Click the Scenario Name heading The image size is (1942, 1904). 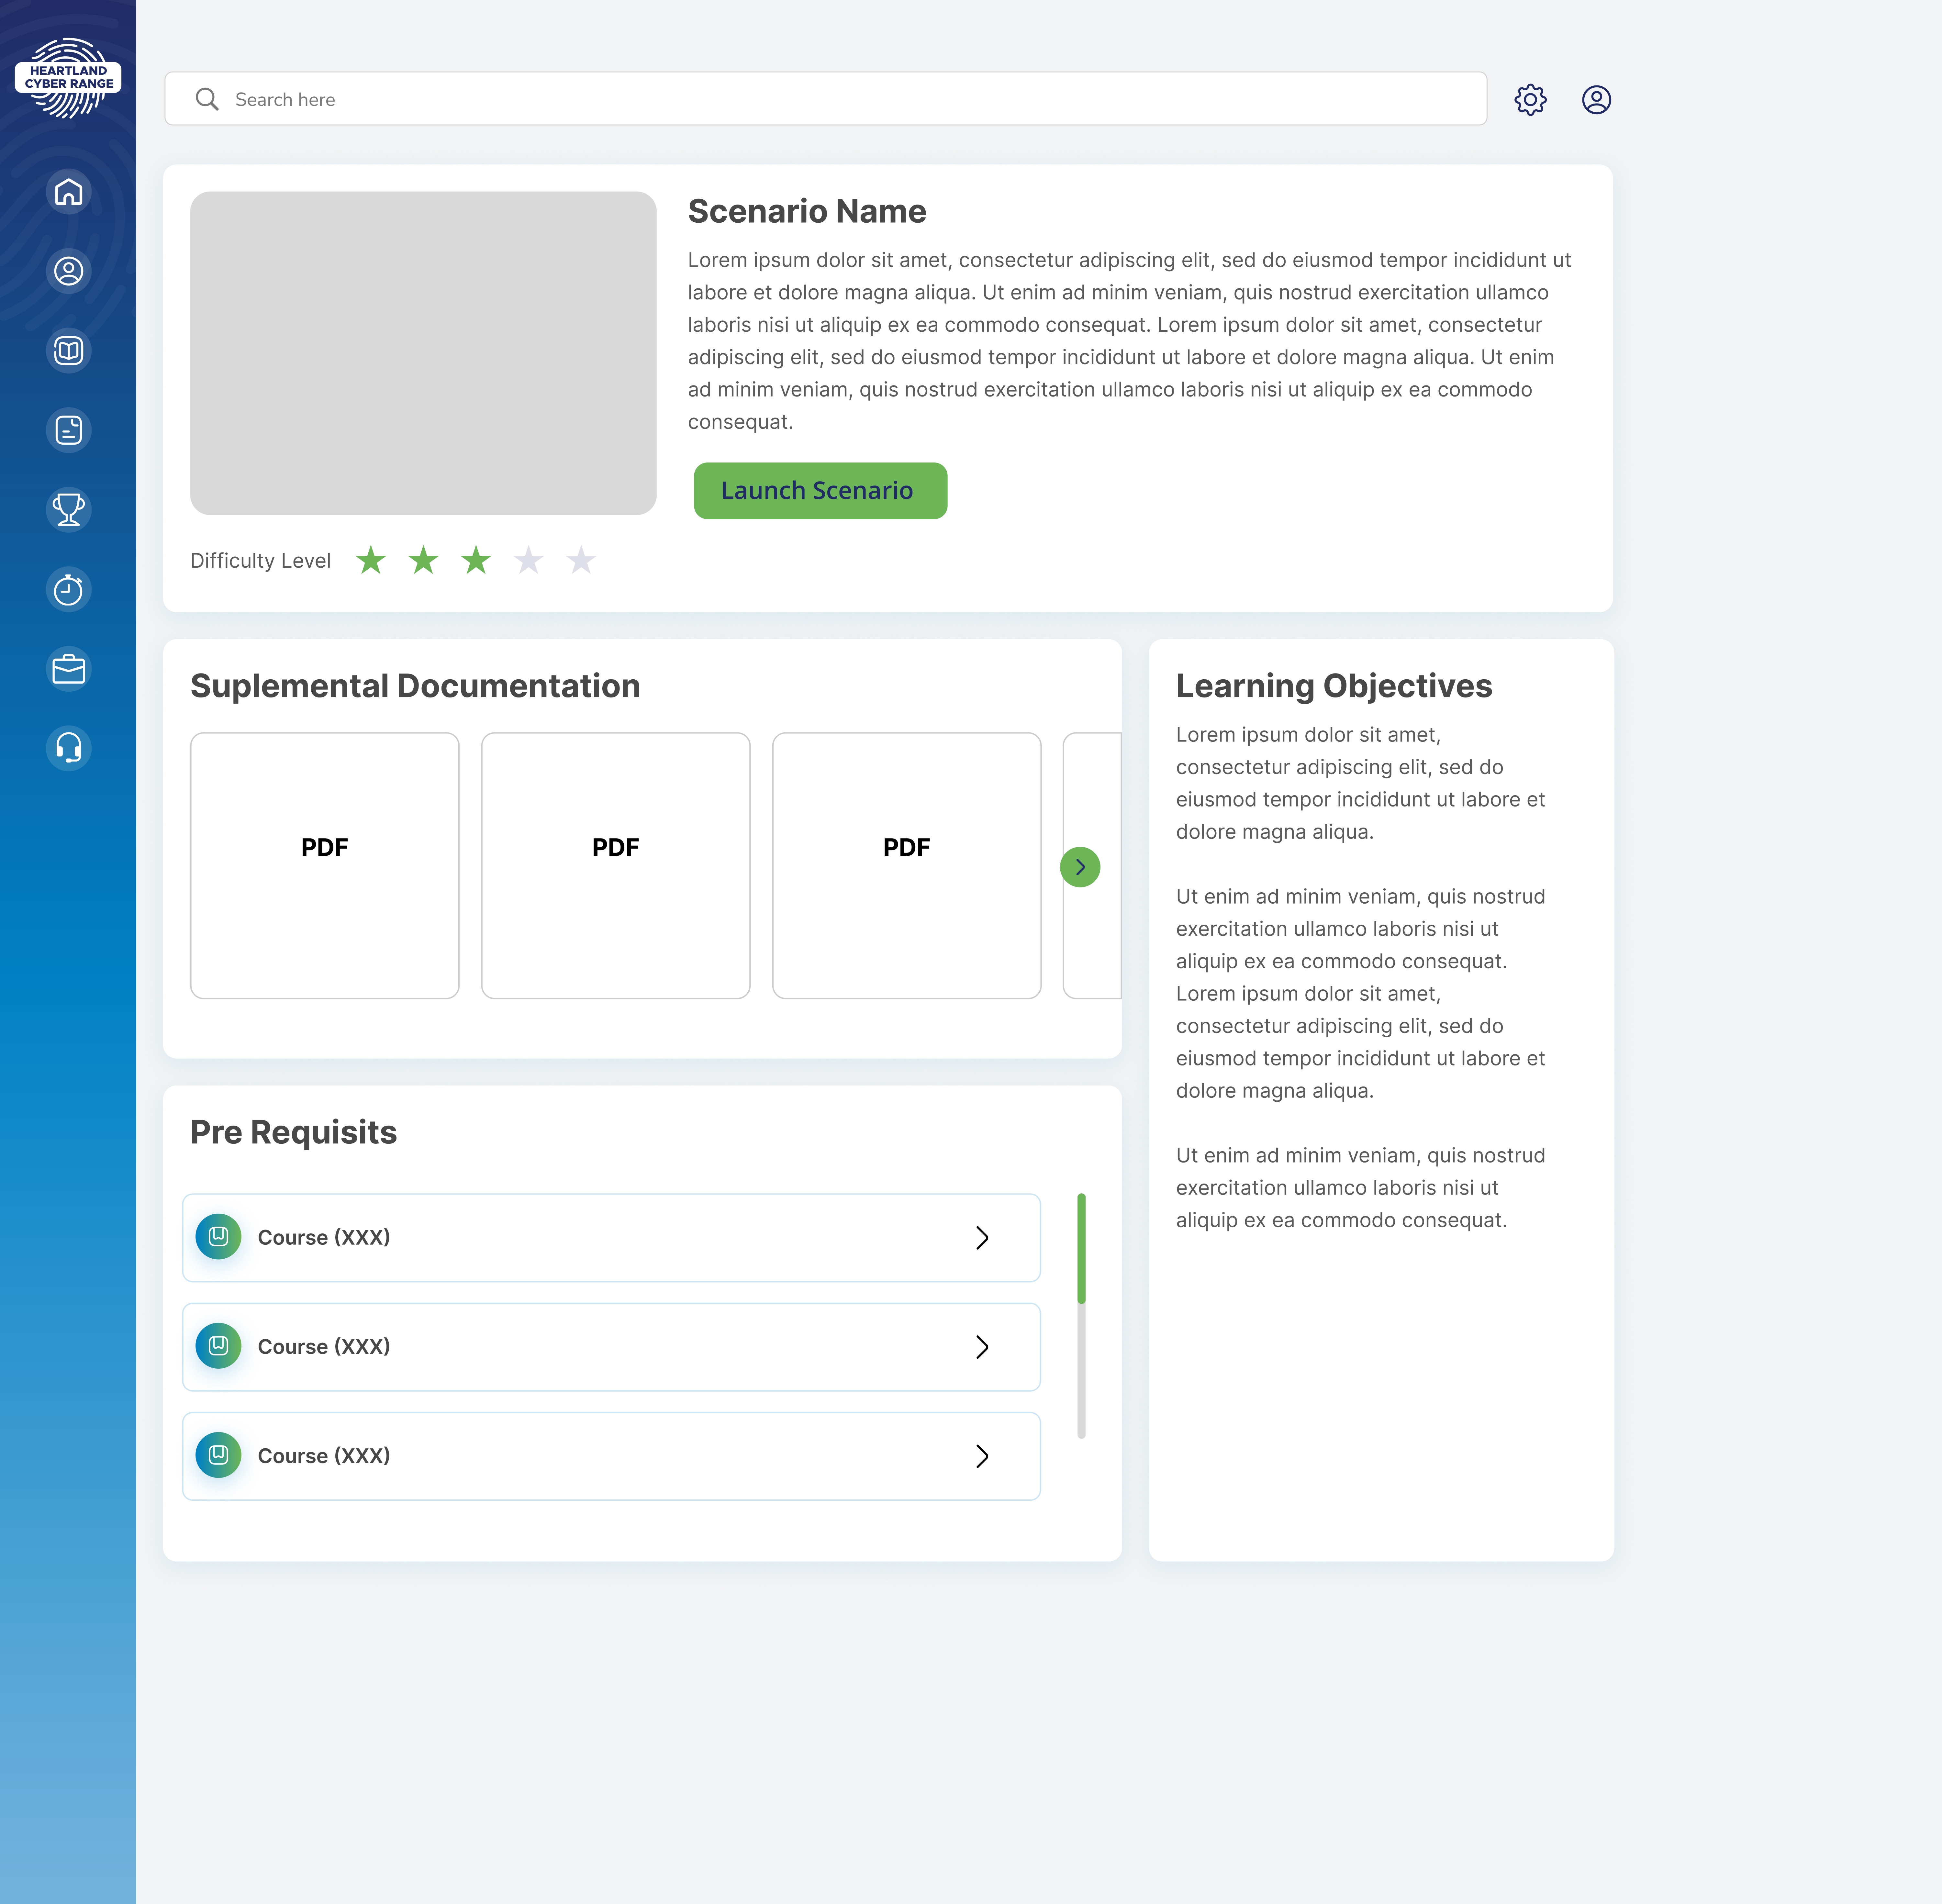(807, 211)
